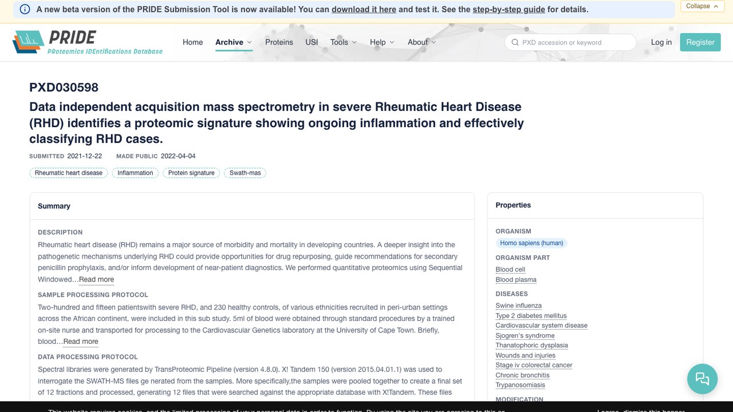Viewport: 733px width, 412px height.
Task: Open the Proteins menu item
Action: click(x=279, y=42)
